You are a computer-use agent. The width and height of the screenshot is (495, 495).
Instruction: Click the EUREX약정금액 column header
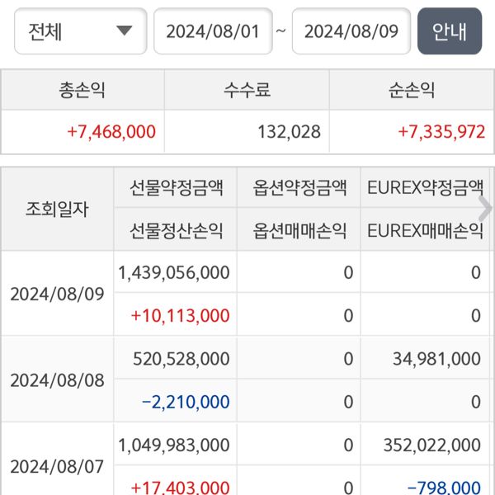pyautogui.click(x=424, y=187)
